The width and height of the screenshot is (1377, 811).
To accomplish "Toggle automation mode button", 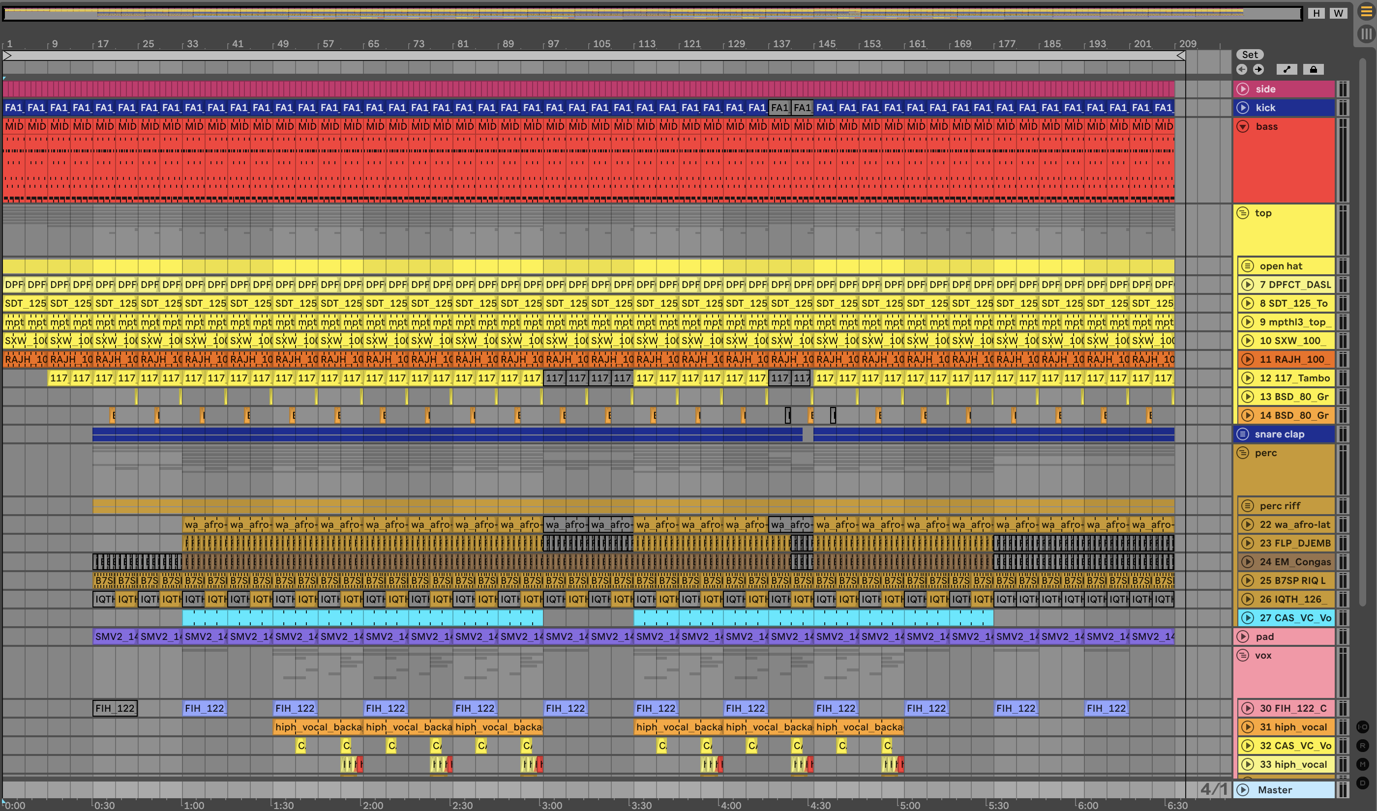I will (1287, 69).
